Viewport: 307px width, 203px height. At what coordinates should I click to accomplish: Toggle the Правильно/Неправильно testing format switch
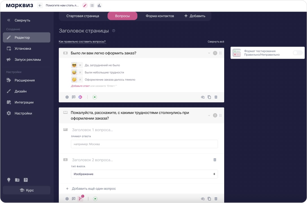(297, 53)
